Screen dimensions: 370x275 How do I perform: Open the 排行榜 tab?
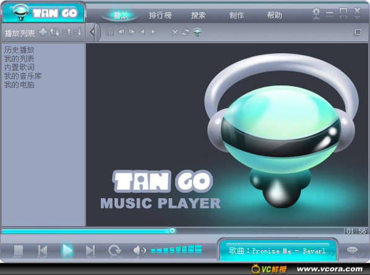coord(160,15)
